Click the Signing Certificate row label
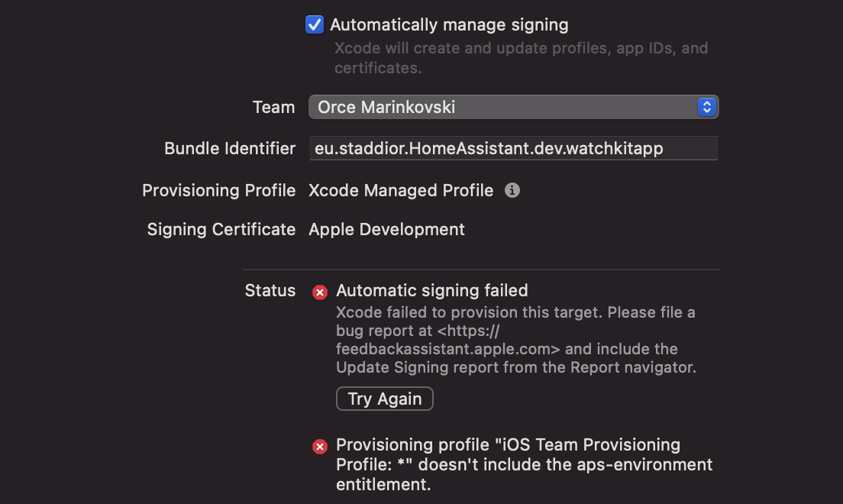The height and width of the screenshot is (504, 843). point(221,229)
